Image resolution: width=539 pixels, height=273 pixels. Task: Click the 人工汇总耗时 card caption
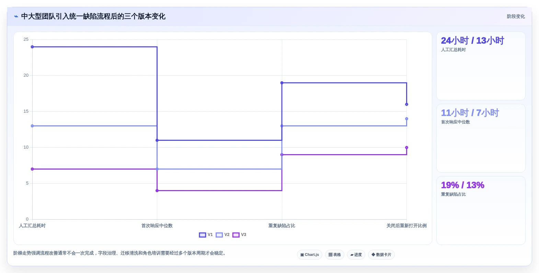[453, 50]
